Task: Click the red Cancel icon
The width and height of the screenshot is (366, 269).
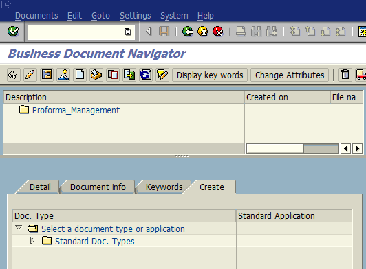Action: point(218,32)
